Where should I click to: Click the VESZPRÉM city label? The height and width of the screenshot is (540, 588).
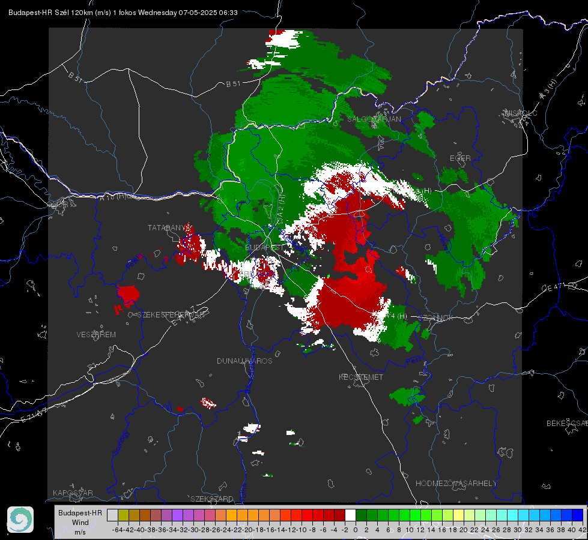(96, 334)
